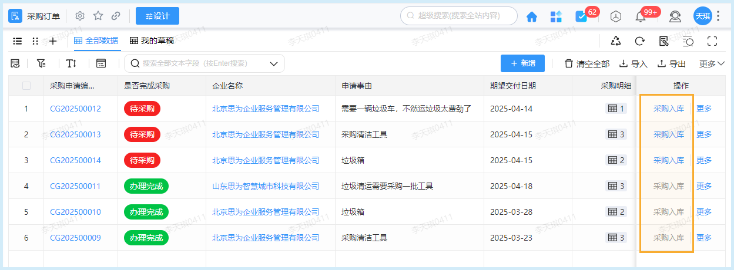Click the document search icon
Image resolution: width=734 pixels, height=270 pixels.
point(664,41)
